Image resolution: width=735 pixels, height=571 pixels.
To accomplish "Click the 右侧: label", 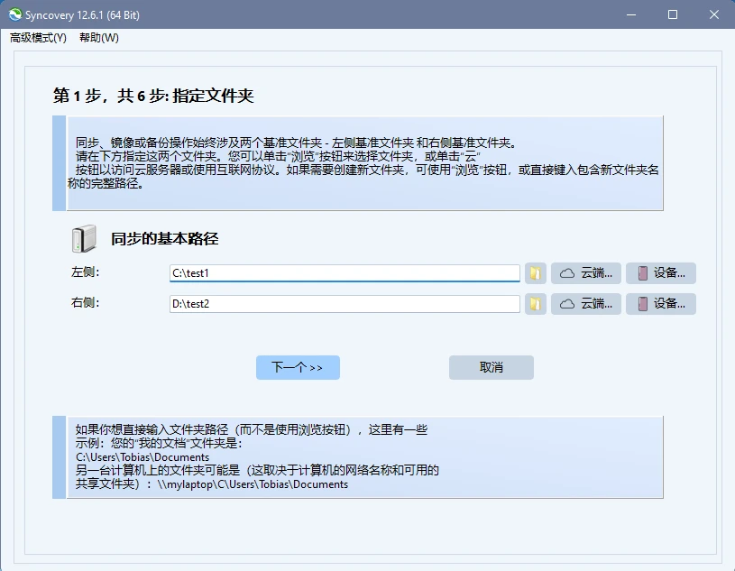I will click(x=86, y=303).
